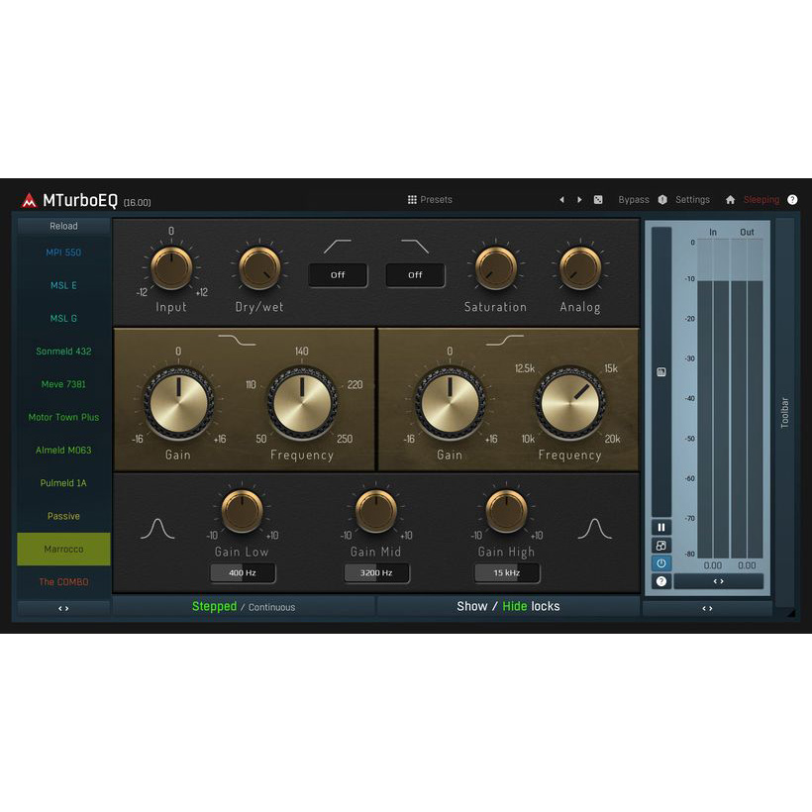This screenshot has width=812, height=812.
Task: Click the left bell curve icon
Action: (157, 529)
